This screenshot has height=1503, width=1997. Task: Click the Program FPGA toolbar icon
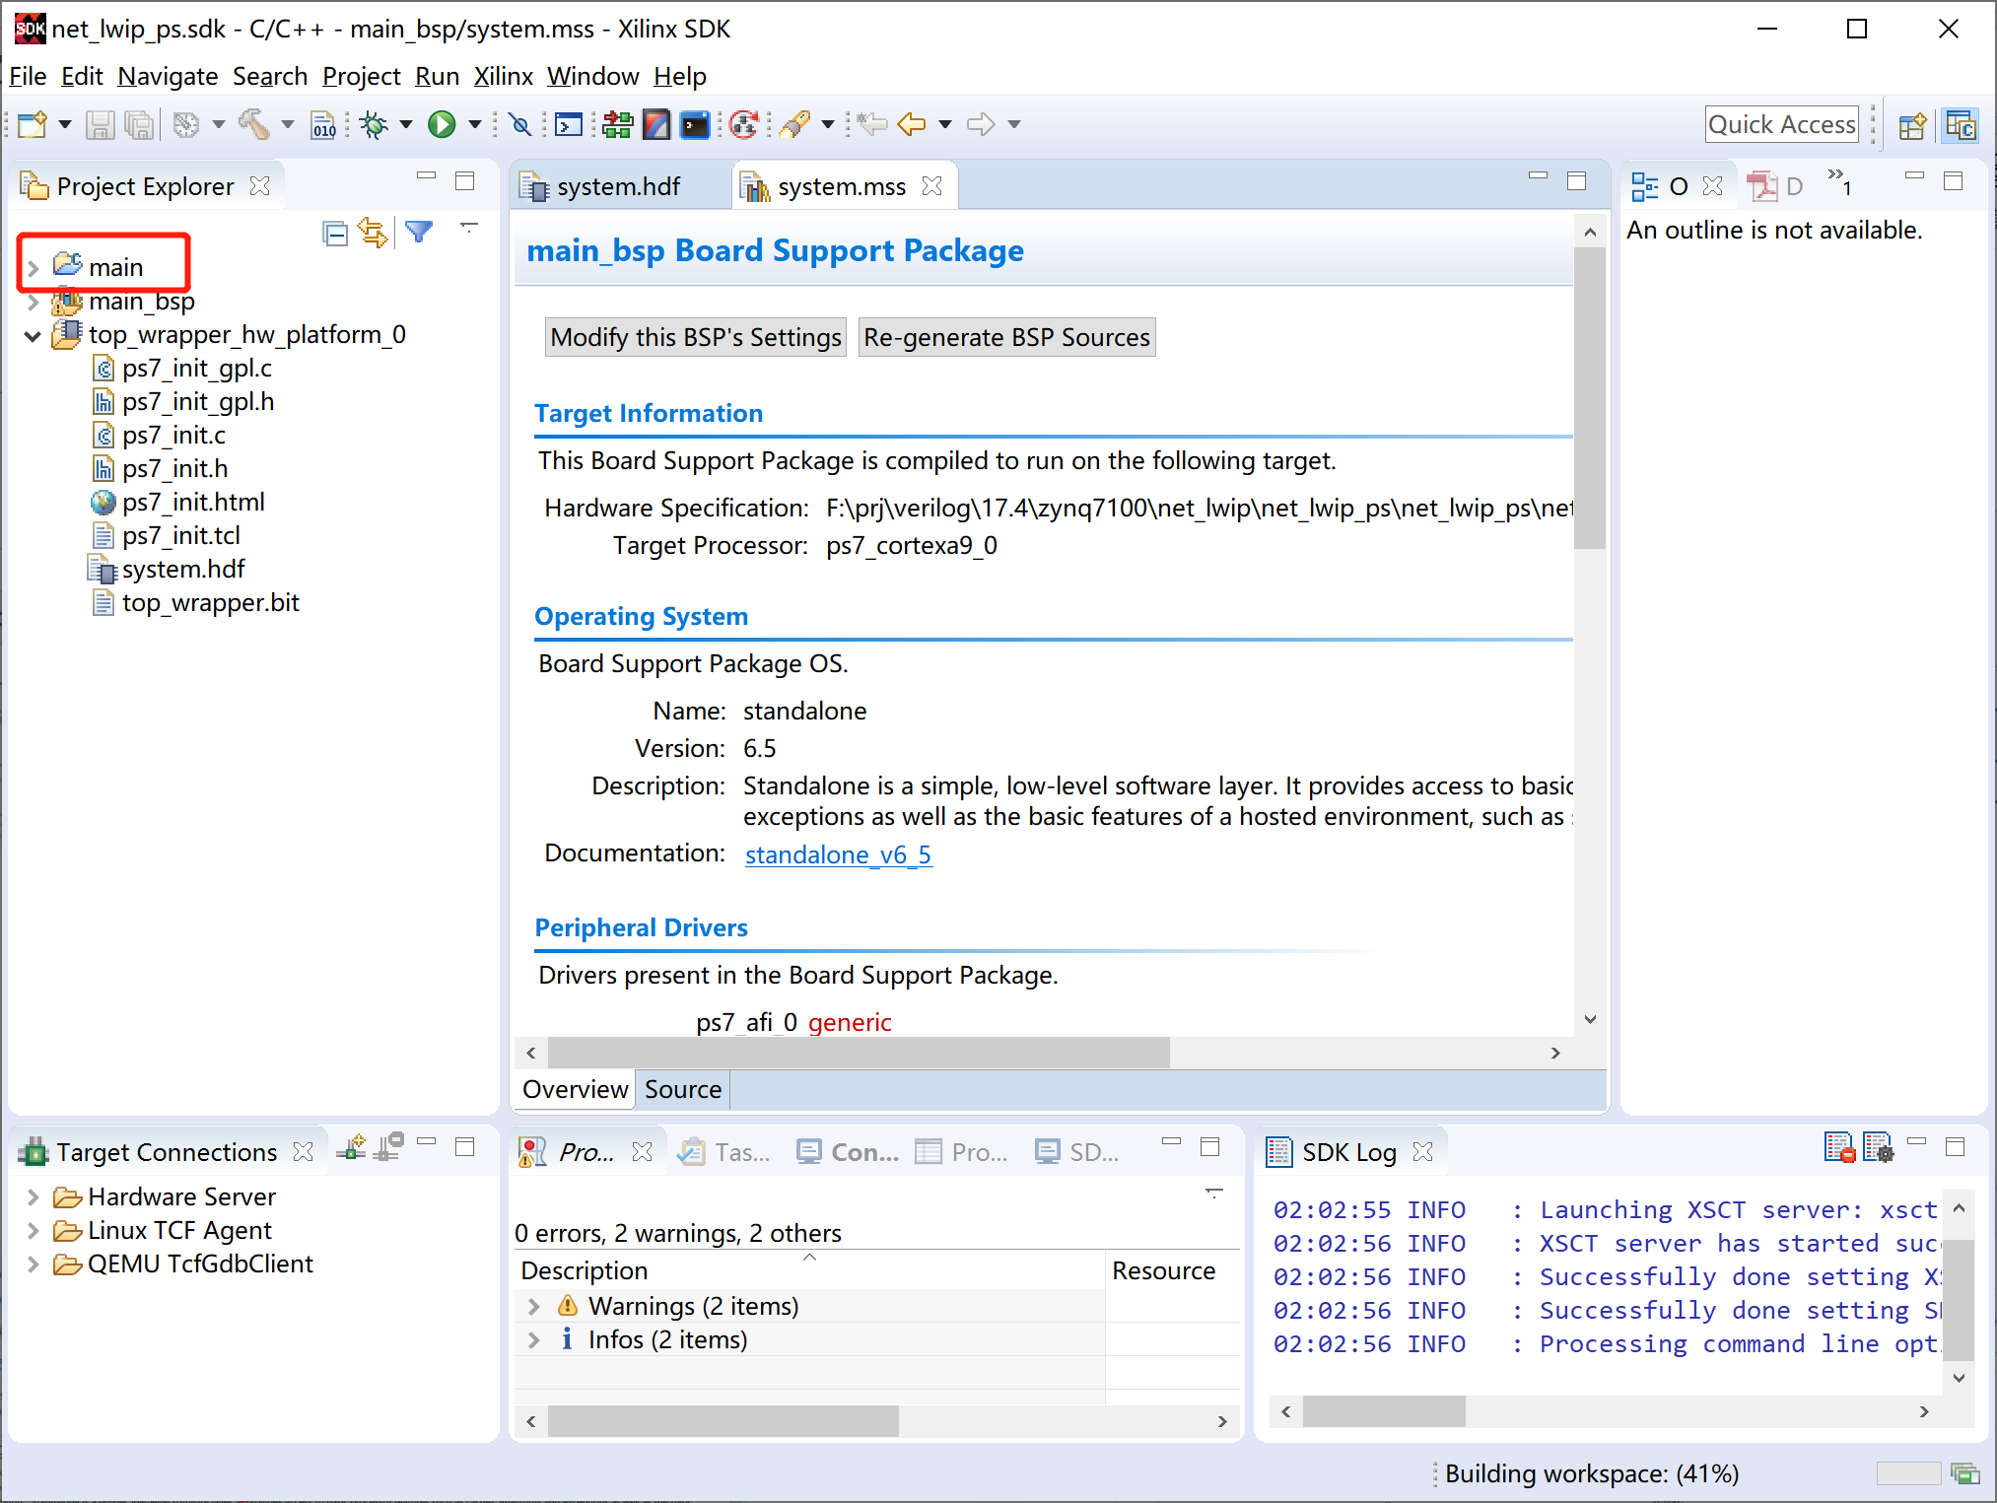pyautogui.click(x=618, y=125)
